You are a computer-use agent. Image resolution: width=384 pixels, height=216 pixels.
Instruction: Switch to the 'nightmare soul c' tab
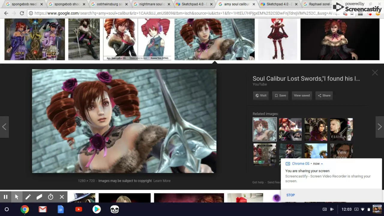(152, 4)
